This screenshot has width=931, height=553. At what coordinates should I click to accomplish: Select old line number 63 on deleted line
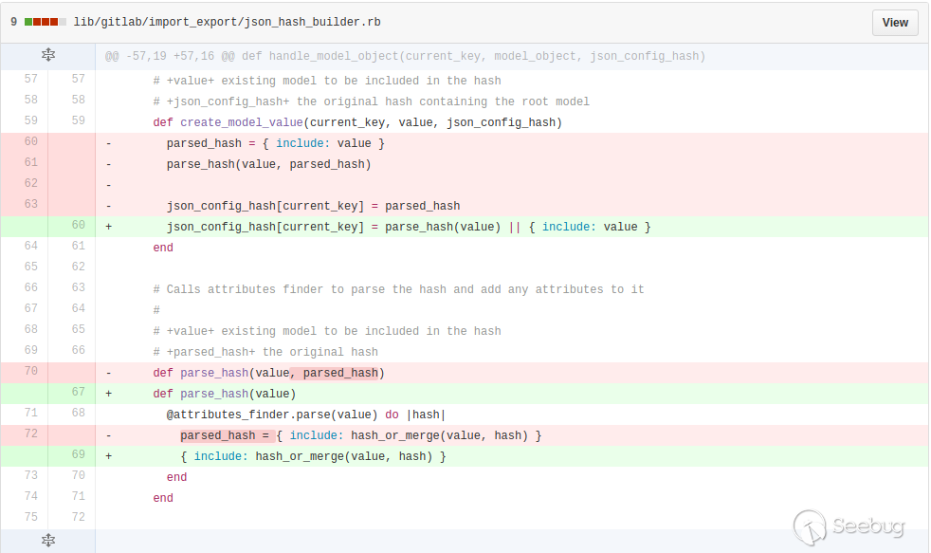[30, 206]
